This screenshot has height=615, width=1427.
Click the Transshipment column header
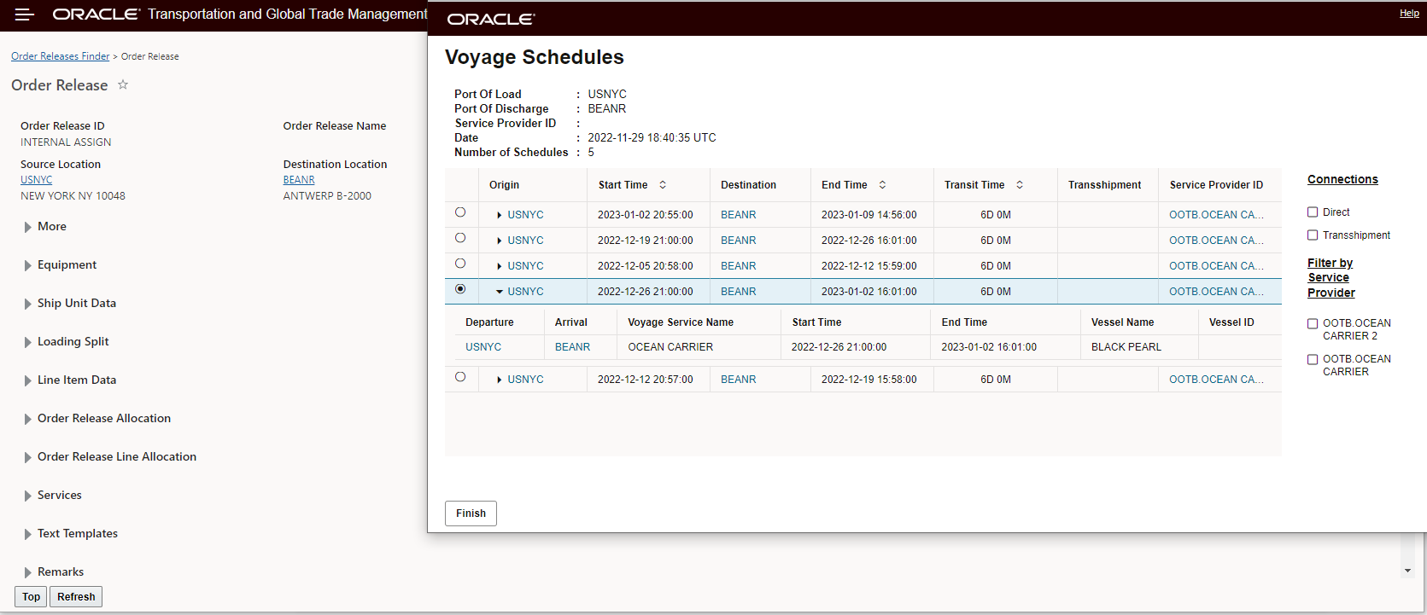1104,185
